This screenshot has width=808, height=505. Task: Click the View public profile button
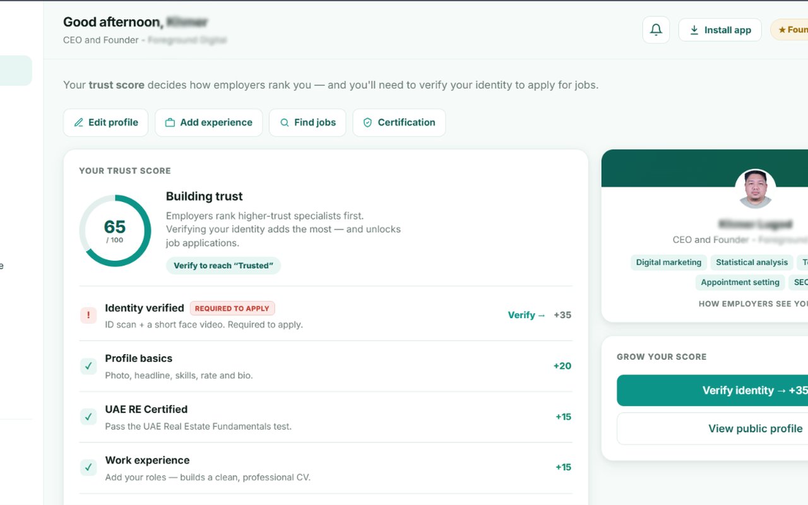pyautogui.click(x=713, y=429)
